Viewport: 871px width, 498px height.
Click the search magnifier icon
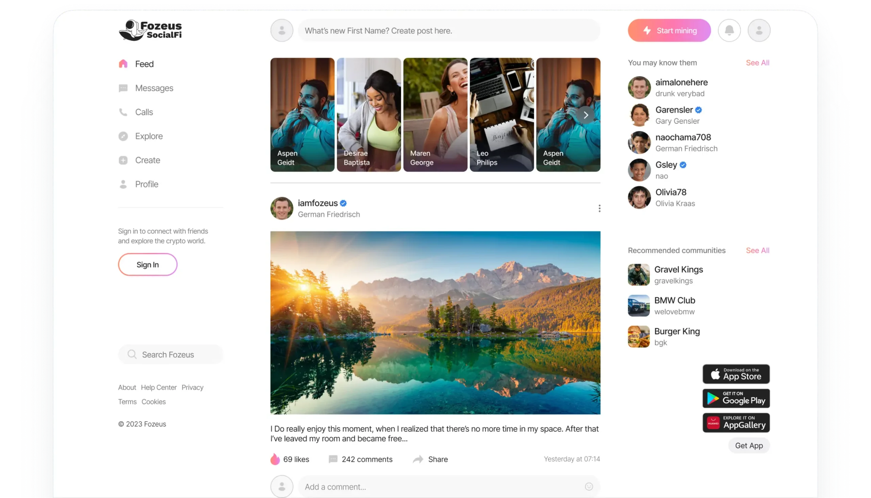click(x=132, y=354)
